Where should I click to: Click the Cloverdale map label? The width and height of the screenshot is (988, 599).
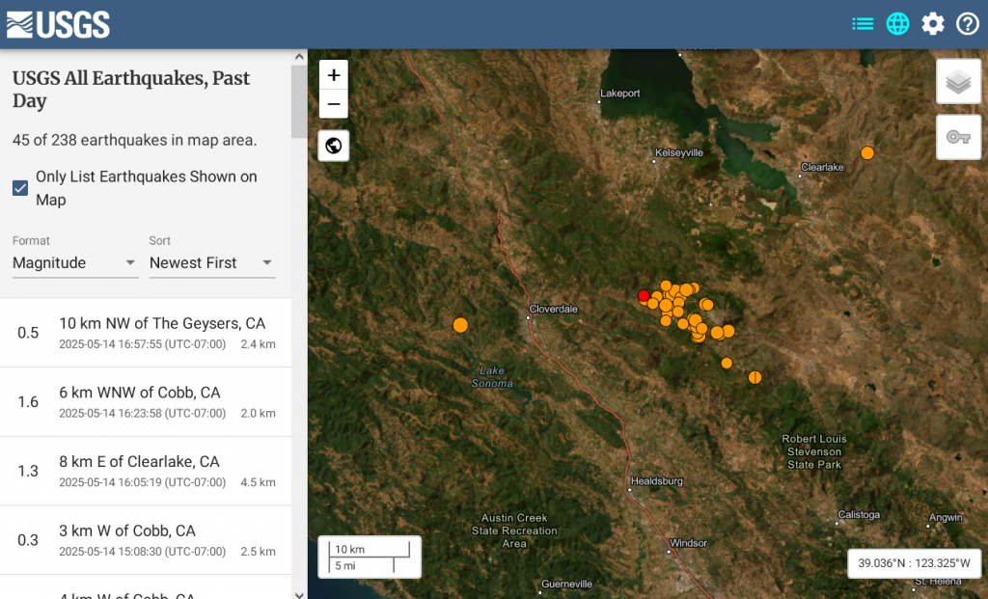[x=553, y=309]
